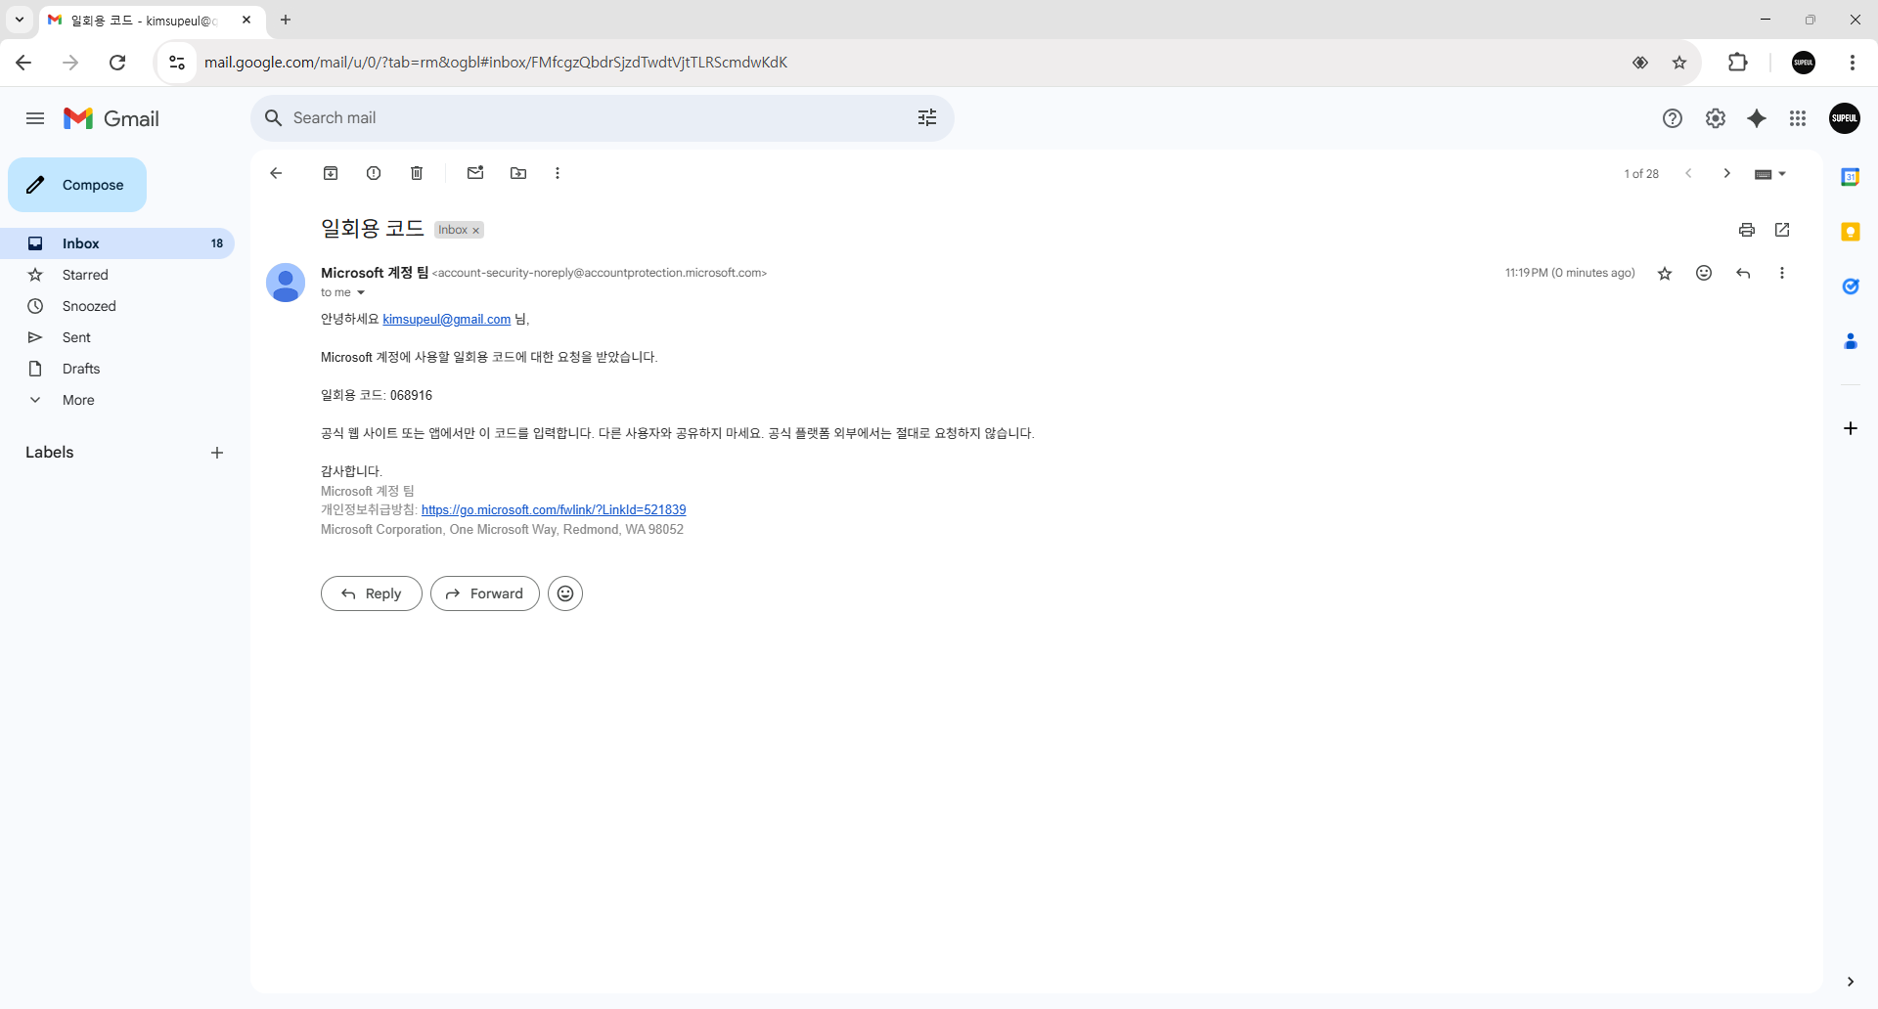
Task: Open browser extensions puzzle icon
Action: 1738,63
